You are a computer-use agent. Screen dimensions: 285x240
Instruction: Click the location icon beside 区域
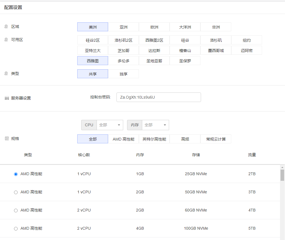pyautogui.click(x=6, y=27)
